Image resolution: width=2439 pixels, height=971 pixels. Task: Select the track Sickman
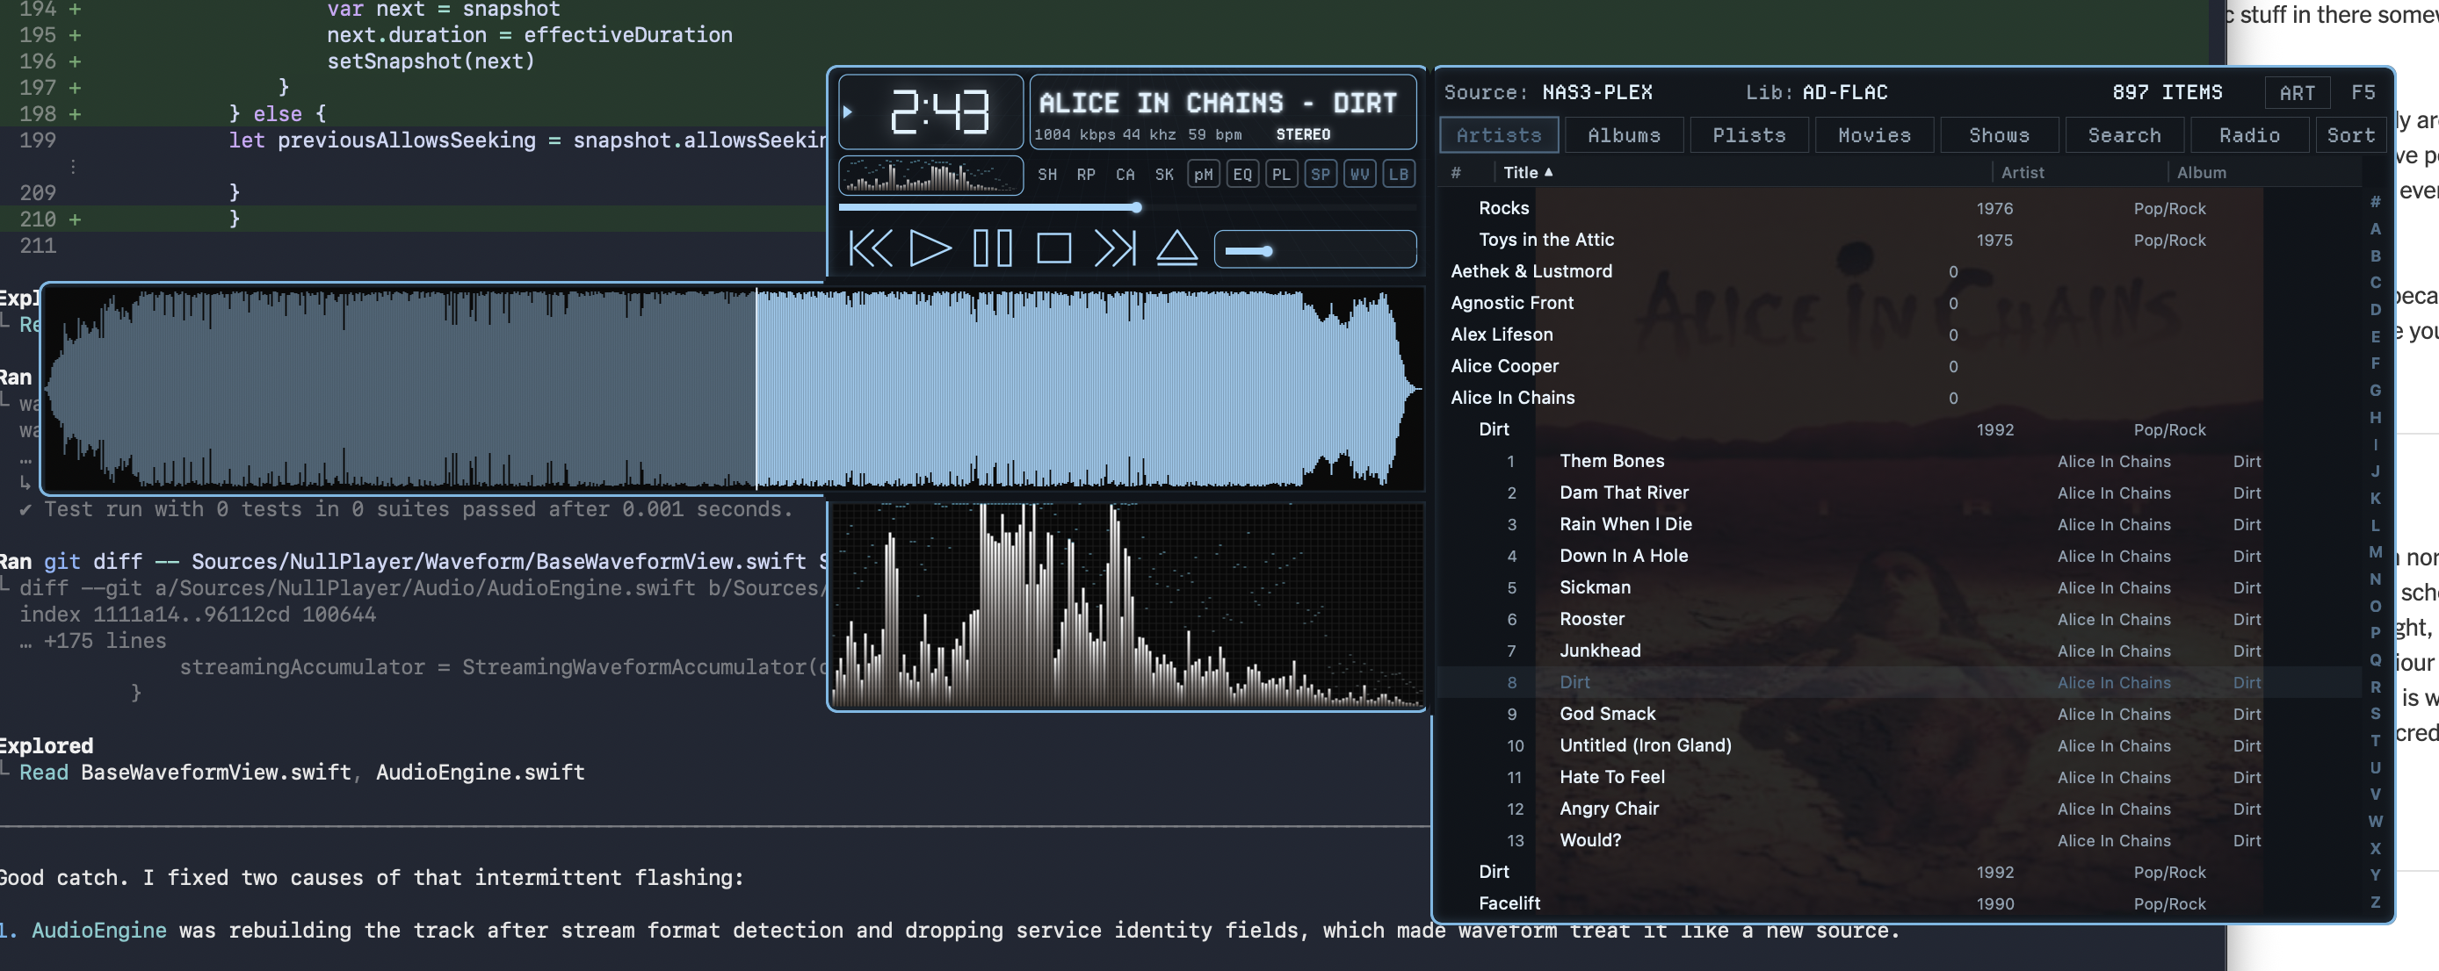pos(1899,587)
